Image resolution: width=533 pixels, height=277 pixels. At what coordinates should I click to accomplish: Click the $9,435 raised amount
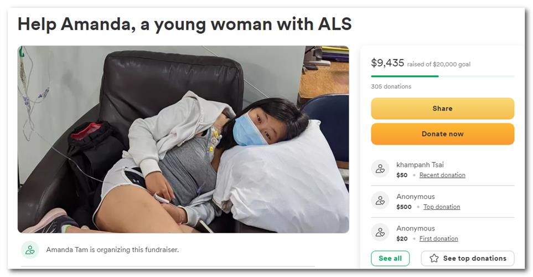click(x=387, y=63)
